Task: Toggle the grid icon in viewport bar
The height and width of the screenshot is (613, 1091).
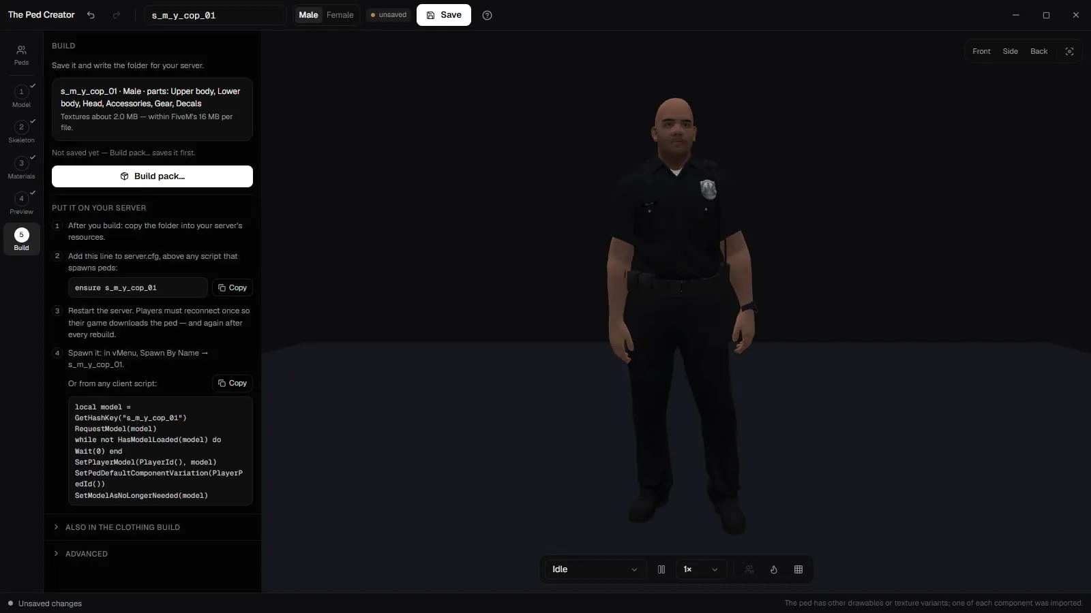Action: (x=798, y=569)
